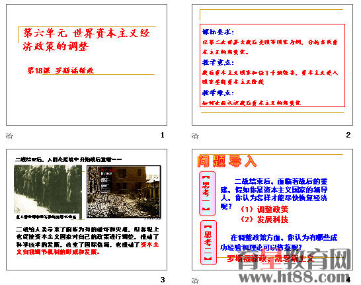Select slide 1 thumbnail with red unit title
361x285 pixels.
pos(87,65)
